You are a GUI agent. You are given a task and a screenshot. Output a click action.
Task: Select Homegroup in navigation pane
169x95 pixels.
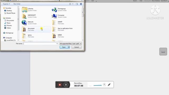[8, 33]
